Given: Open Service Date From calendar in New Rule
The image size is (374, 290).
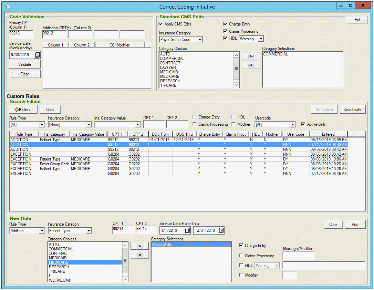Looking at the screenshot, I should coord(188,231).
